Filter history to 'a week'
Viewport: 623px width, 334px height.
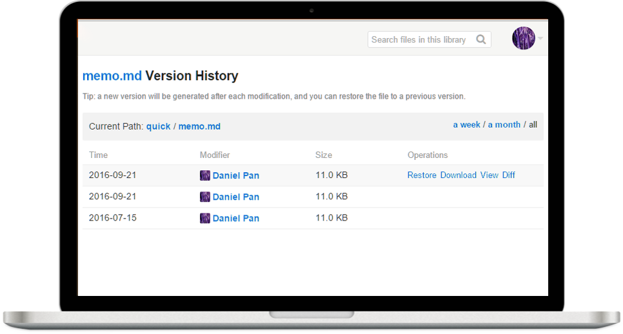(466, 124)
